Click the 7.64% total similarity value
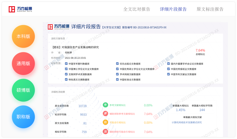237x139 pixels. pos(200,50)
